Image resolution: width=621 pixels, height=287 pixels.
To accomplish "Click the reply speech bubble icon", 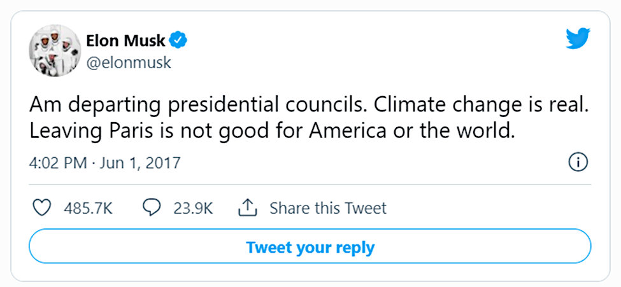I will click(152, 208).
